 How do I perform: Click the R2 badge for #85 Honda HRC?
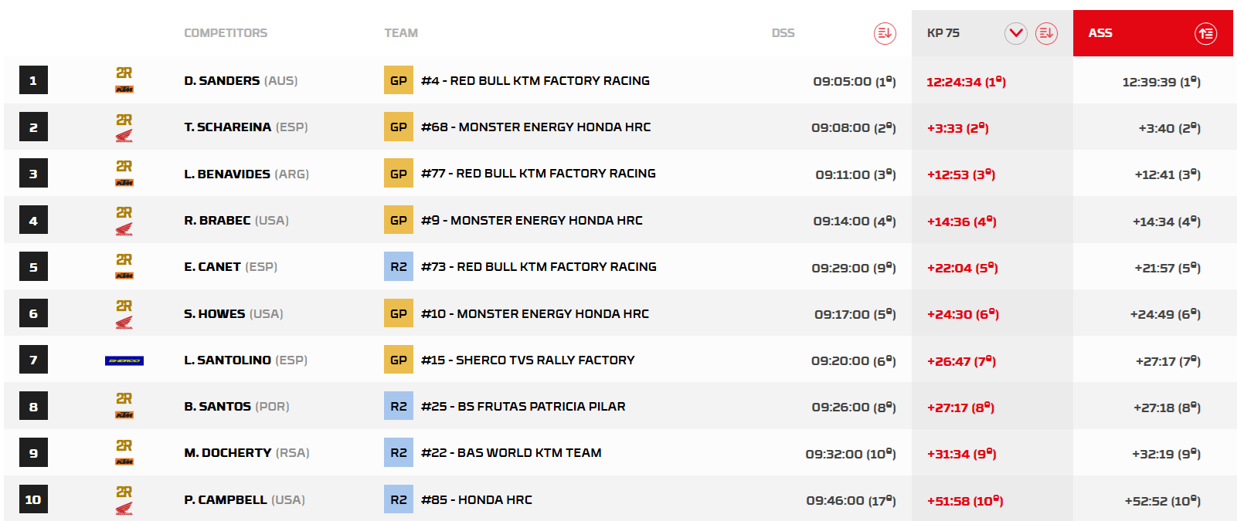pyautogui.click(x=399, y=499)
